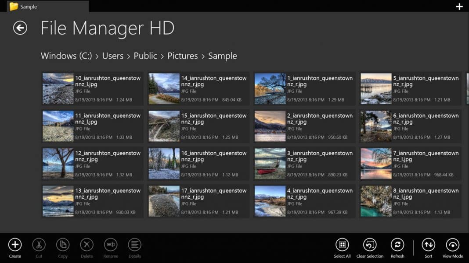
Task: Click the Copy icon in bottom bar
Action: [63, 245]
